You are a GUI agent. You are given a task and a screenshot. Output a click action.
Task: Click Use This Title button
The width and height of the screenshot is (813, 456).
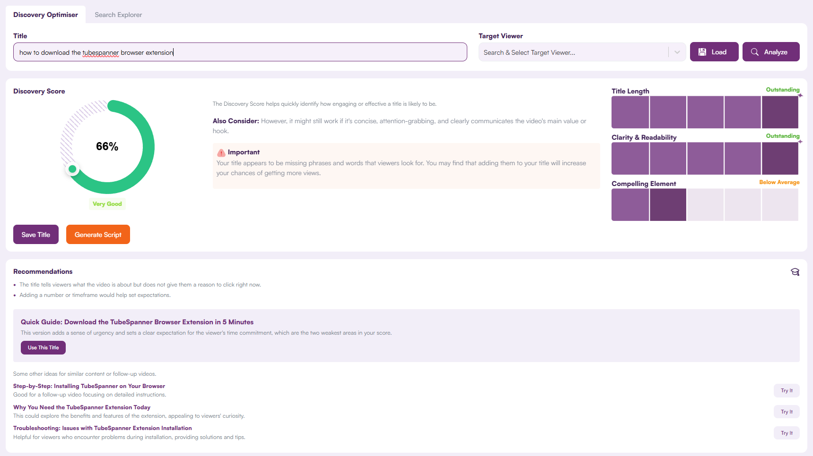43,347
